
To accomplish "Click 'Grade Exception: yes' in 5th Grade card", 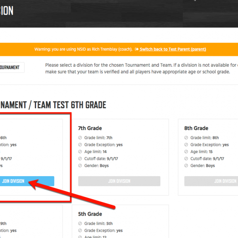I will pyautogui.click(x=104, y=230).
